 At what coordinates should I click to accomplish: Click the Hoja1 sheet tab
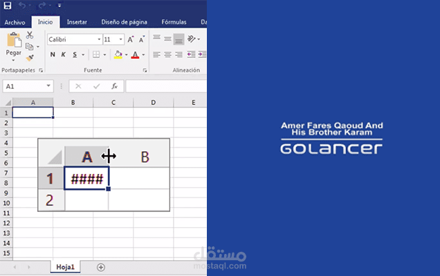click(x=66, y=267)
